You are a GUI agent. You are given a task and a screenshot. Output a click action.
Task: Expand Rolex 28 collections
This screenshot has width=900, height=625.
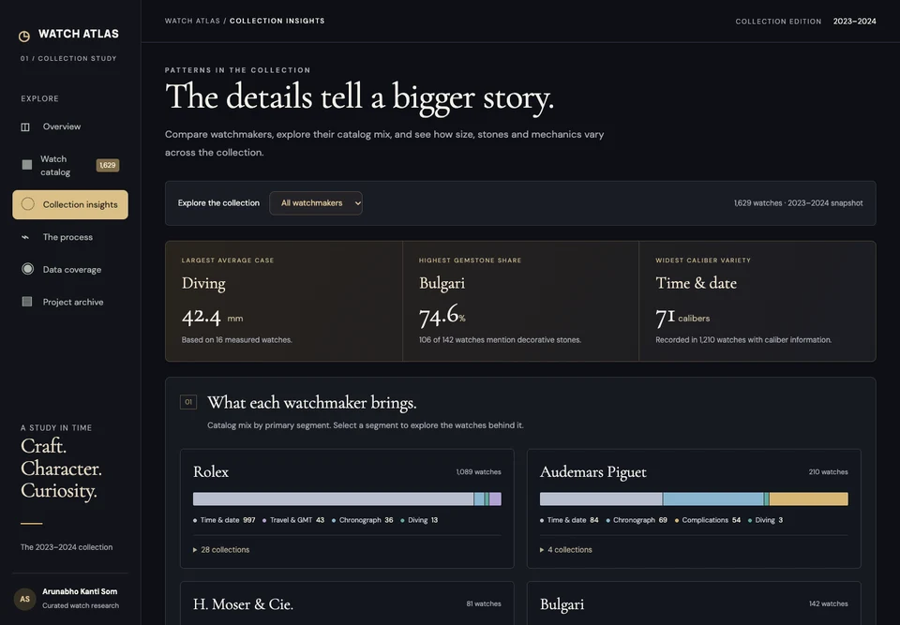[221, 549]
